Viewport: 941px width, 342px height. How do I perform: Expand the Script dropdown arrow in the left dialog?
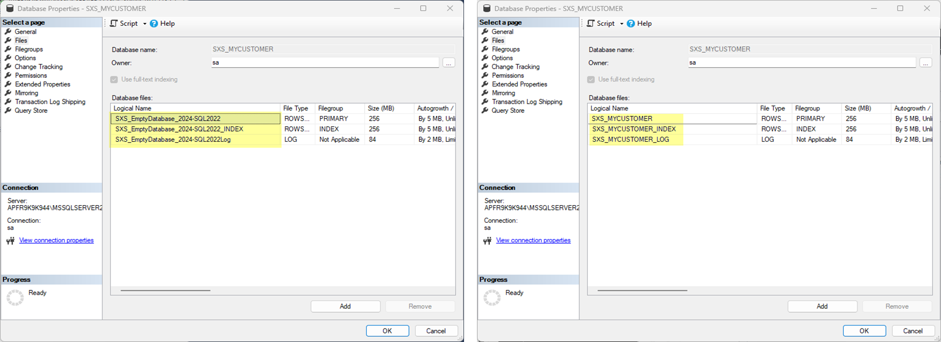(145, 24)
